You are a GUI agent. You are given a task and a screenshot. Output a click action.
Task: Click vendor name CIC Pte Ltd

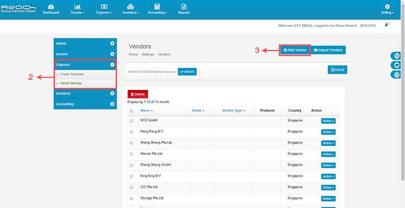pos(149,187)
